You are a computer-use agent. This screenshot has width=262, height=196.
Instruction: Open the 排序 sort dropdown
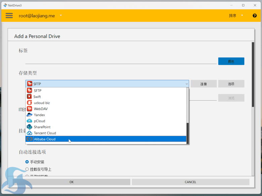tap(236, 15)
